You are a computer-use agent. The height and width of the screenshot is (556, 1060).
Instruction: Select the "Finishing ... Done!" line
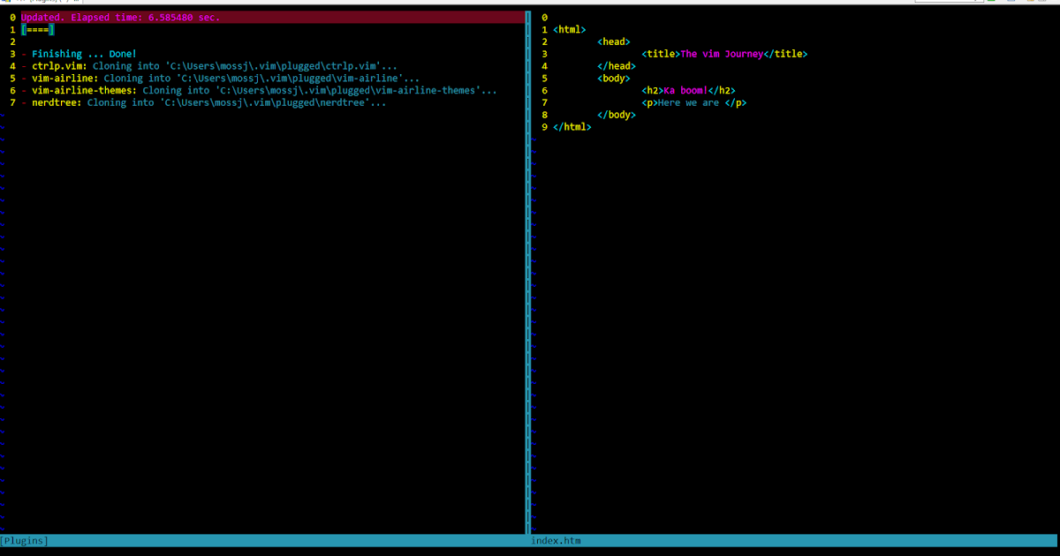point(84,54)
